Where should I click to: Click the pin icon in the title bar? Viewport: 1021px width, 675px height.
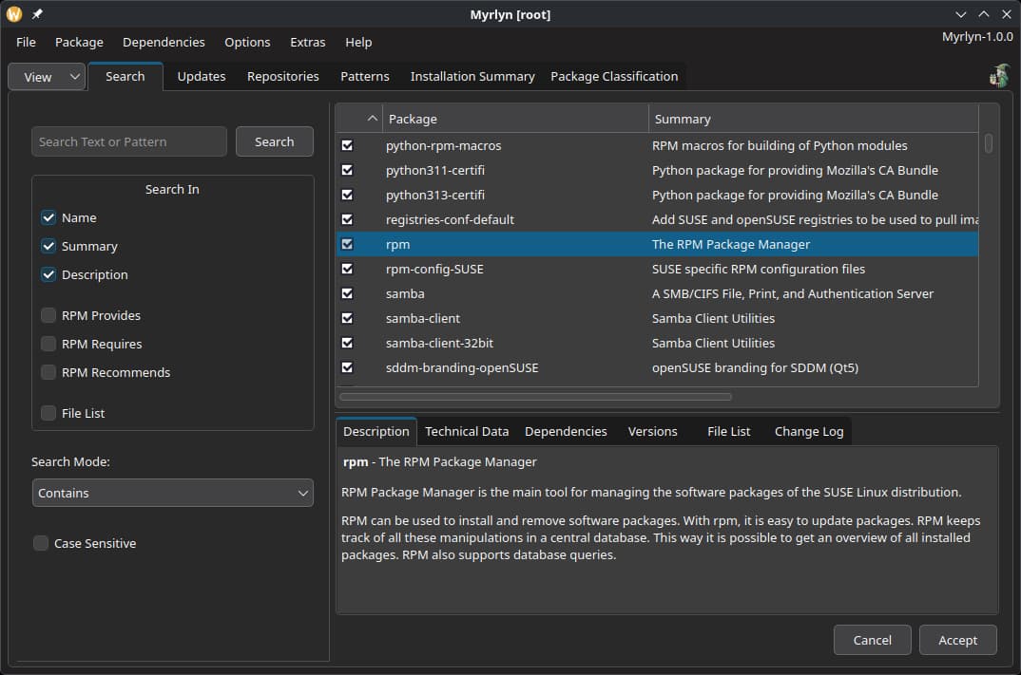(36, 14)
